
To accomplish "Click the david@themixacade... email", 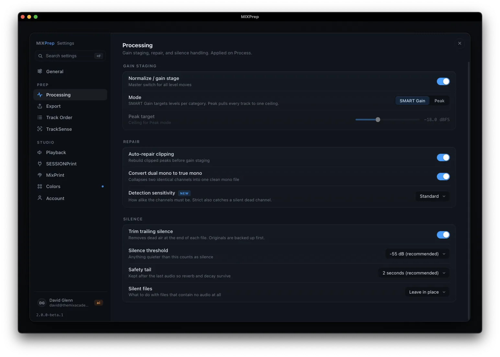I will pyautogui.click(x=69, y=305).
